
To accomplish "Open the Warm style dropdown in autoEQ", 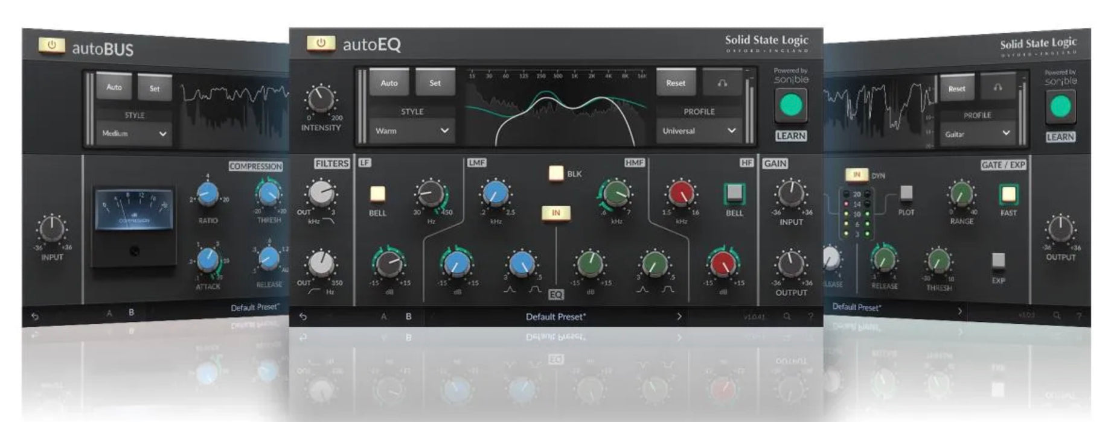I will click(x=412, y=131).
